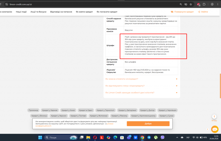Image resolution: width=221 pixels, height=141 pixels.
Task: Open uTorrent from the taskbar
Action: click(x=156, y=138)
